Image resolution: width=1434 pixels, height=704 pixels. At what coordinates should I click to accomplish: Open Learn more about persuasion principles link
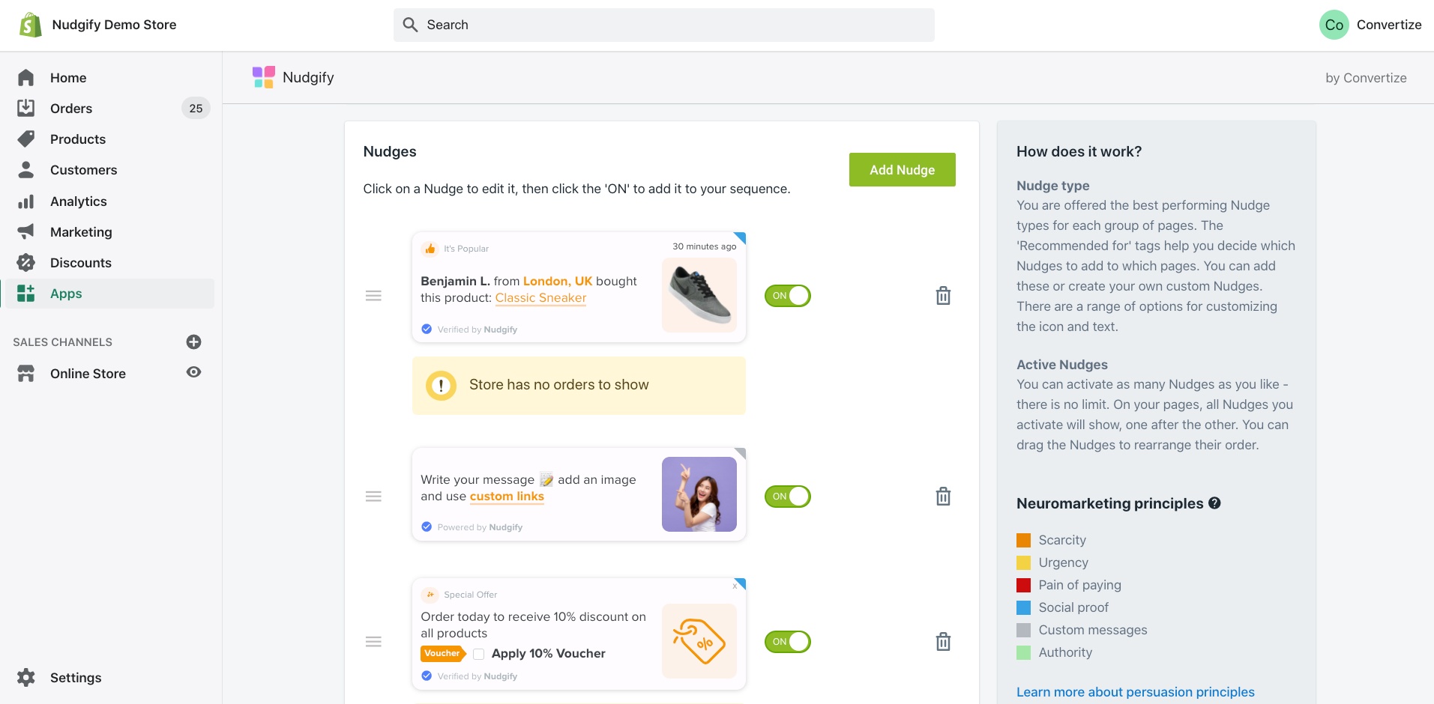(1135, 692)
